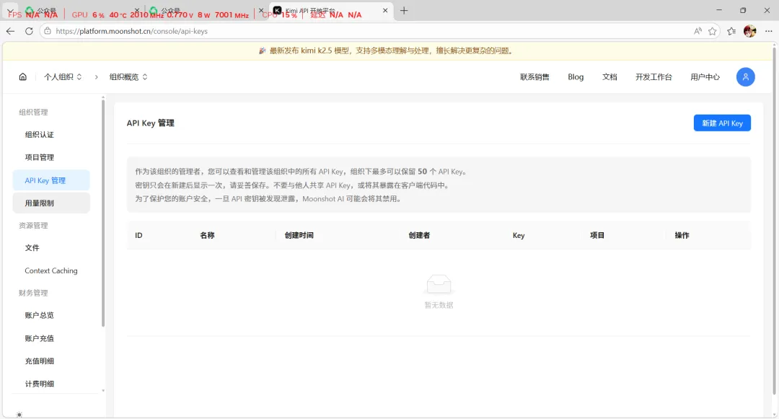
Task: Open 充值明细 in sidebar
Action: [x=51, y=361]
